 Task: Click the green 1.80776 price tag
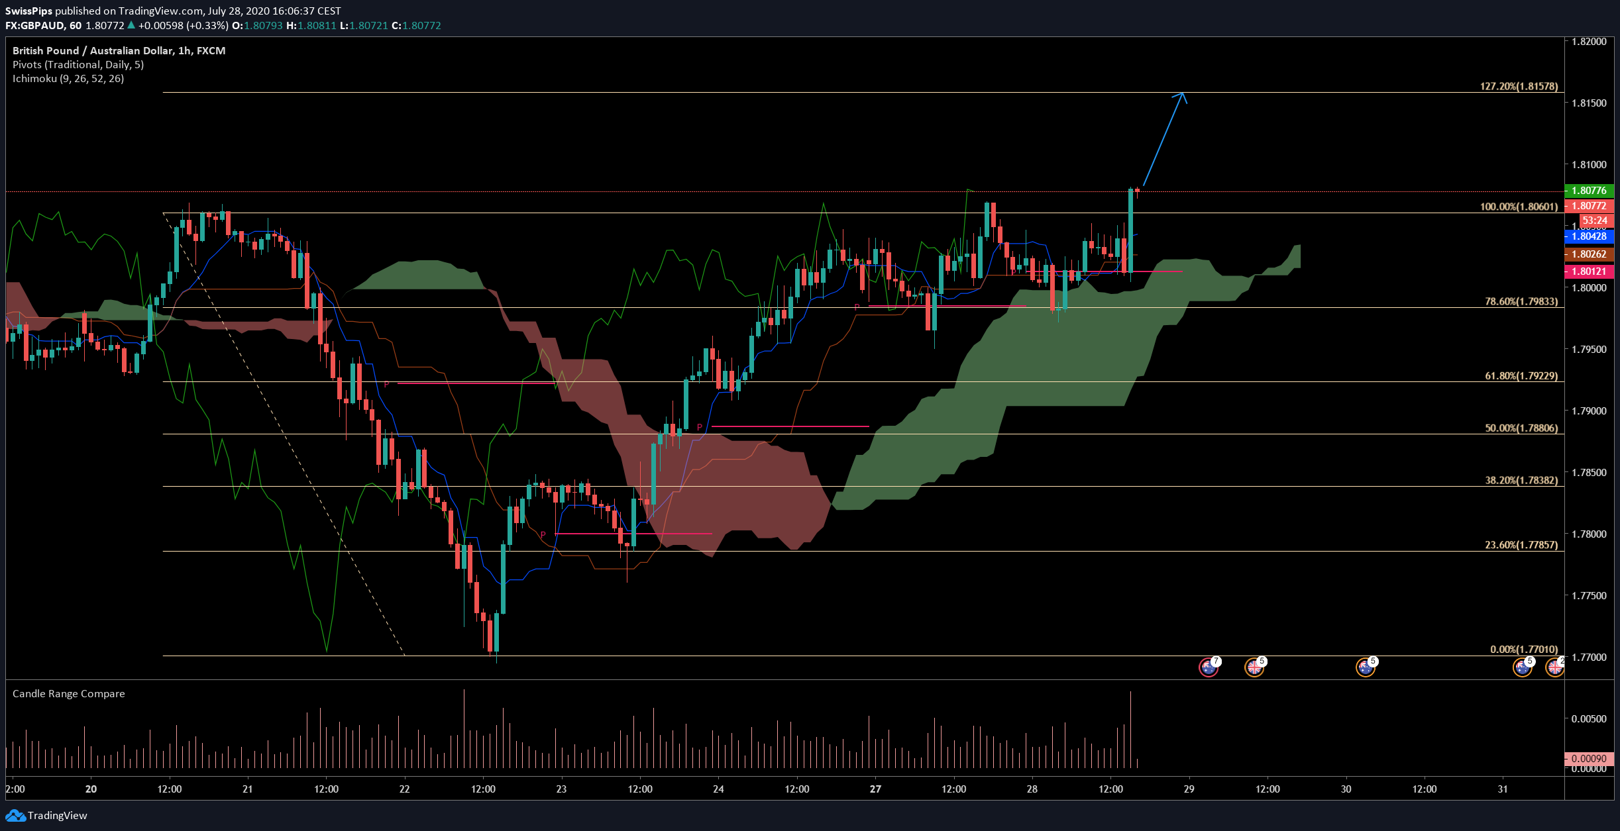click(x=1589, y=191)
